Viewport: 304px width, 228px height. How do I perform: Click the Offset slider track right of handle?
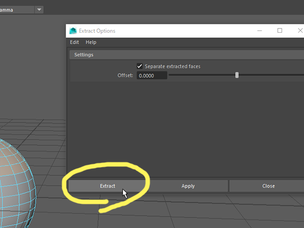pos(271,75)
